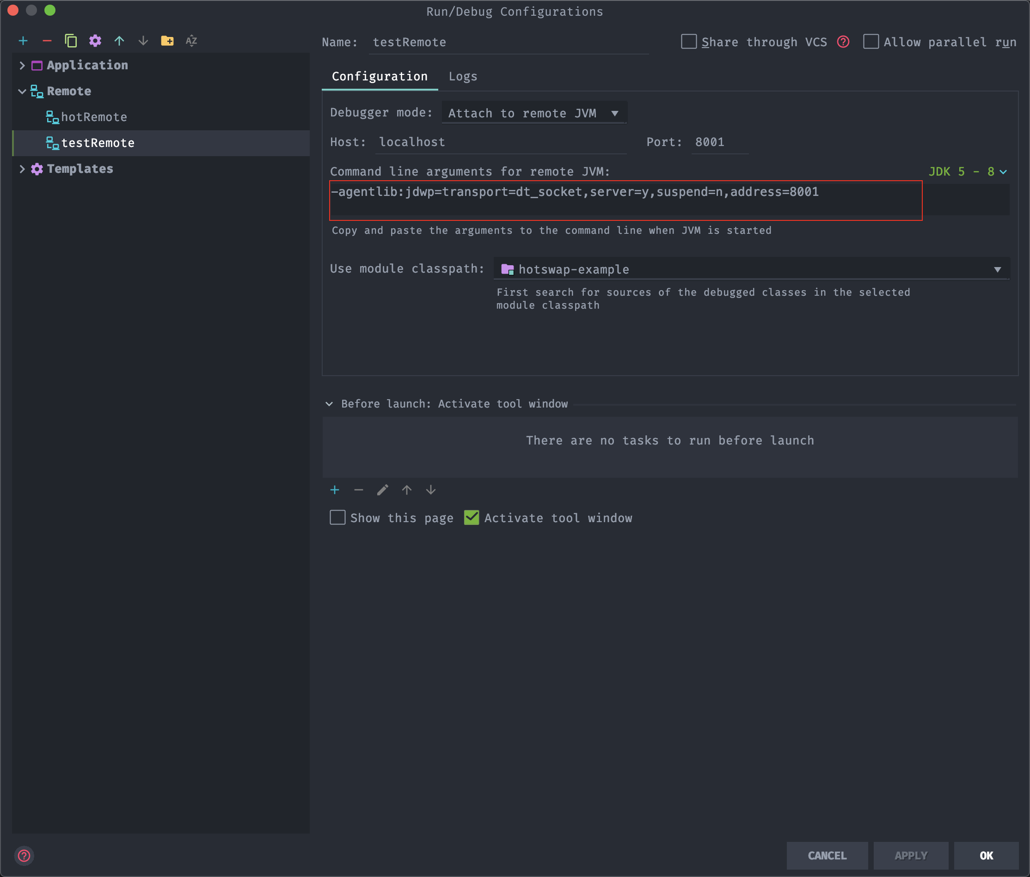This screenshot has height=877, width=1030.
Task: Click Share through VCS help icon
Action: coord(843,42)
